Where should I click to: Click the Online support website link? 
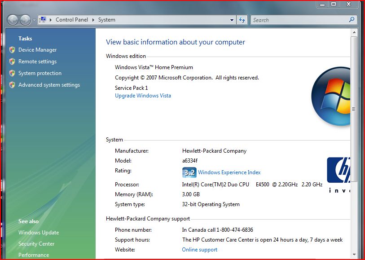click(199, 250)
